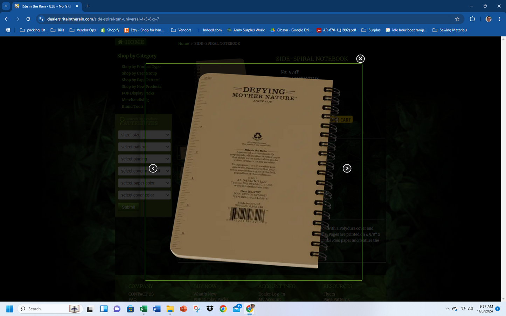Focus the address bar URL
506x316 pixels.
pyautogui.click(x=103, y=19)
